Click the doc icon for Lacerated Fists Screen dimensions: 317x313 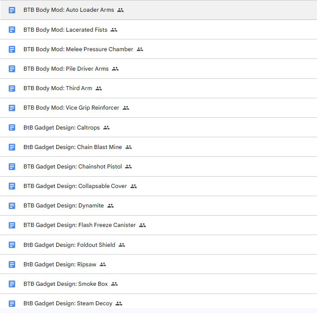point(12,30)
